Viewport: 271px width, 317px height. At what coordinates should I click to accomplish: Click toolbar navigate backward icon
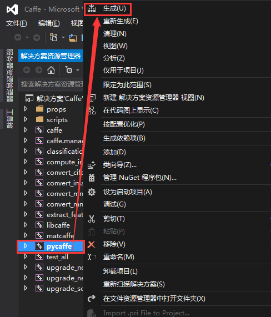pyautogui.click(x=18, y=37)
